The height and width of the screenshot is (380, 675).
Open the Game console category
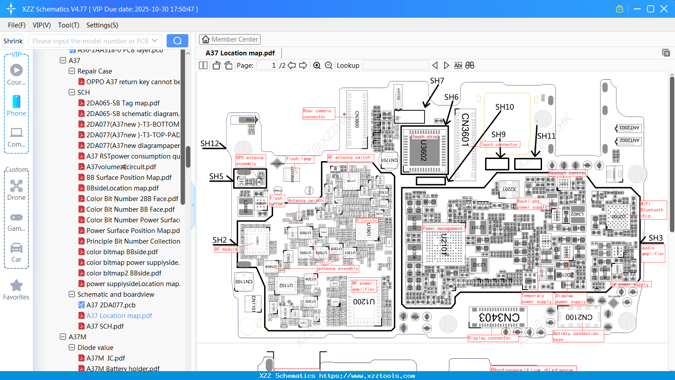point(16,221)
